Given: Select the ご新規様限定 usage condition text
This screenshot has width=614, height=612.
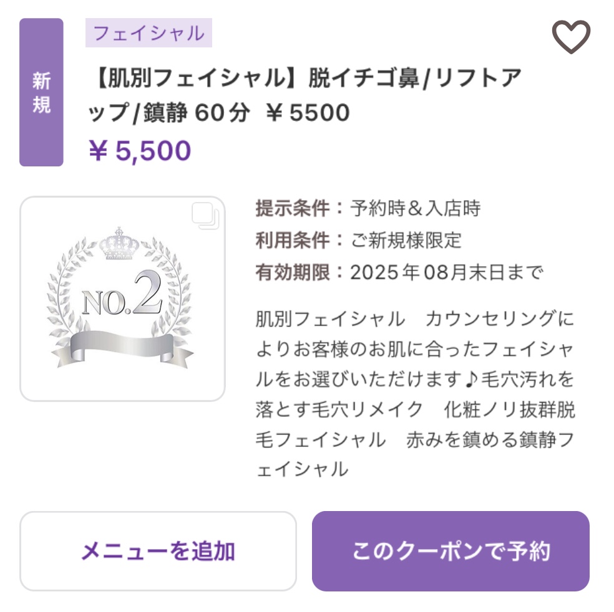Looking at the screenshot, I should pos(406,240).
